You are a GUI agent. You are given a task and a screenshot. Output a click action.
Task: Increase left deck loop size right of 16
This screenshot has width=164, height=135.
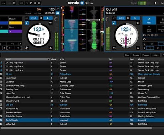click(x=20, y=44)
